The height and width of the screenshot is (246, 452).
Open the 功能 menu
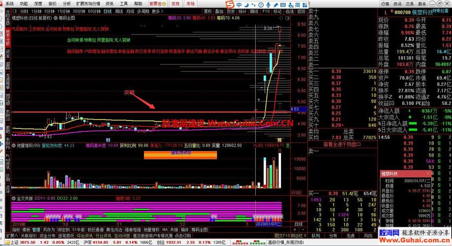click(x=24, y=3)
